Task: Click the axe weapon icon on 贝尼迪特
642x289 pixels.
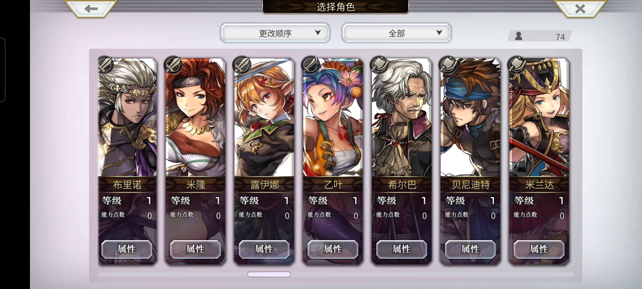Action: point(448,65)
